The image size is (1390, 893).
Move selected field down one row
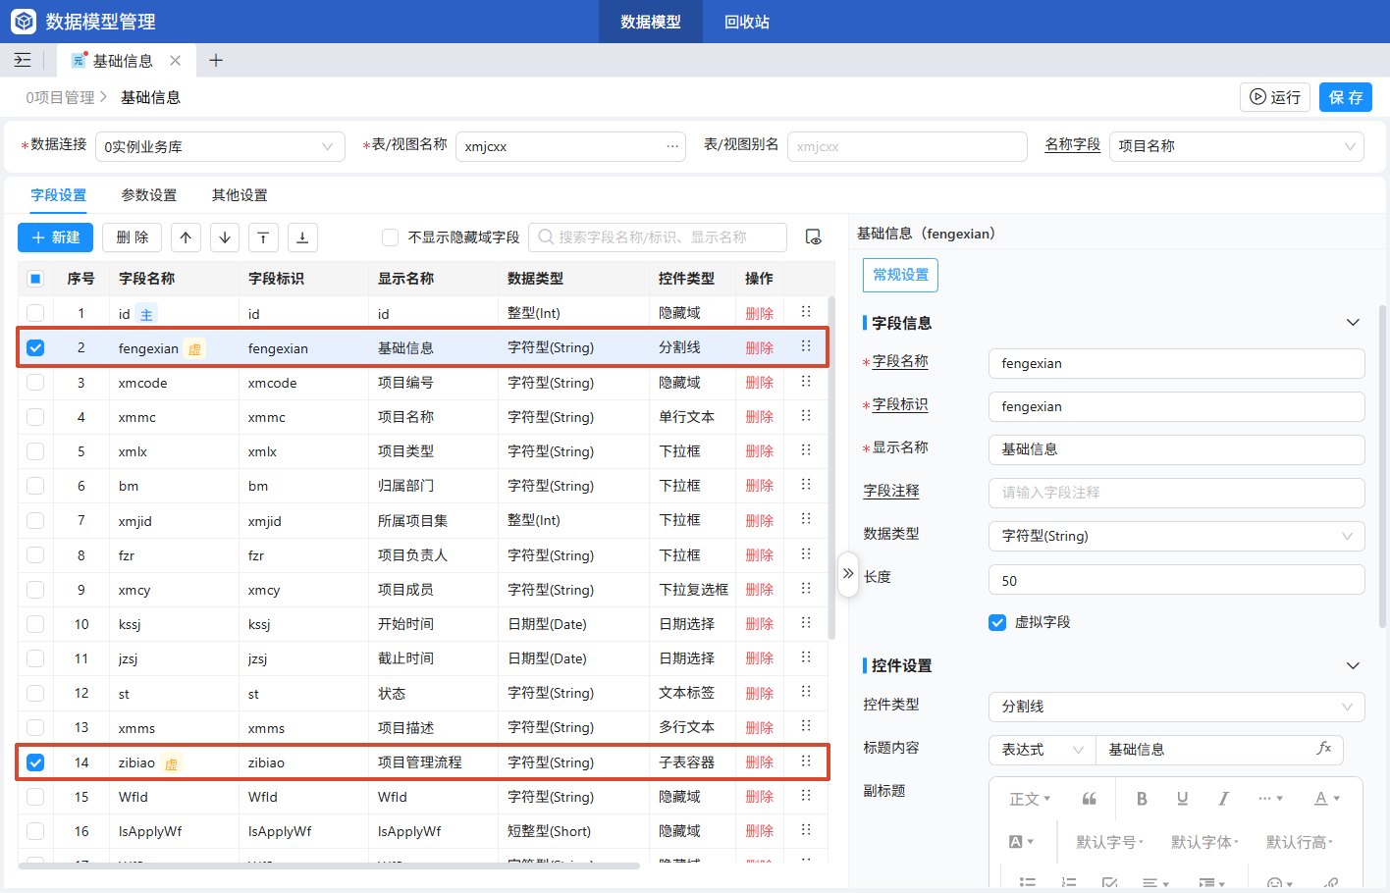click(225, 237)
